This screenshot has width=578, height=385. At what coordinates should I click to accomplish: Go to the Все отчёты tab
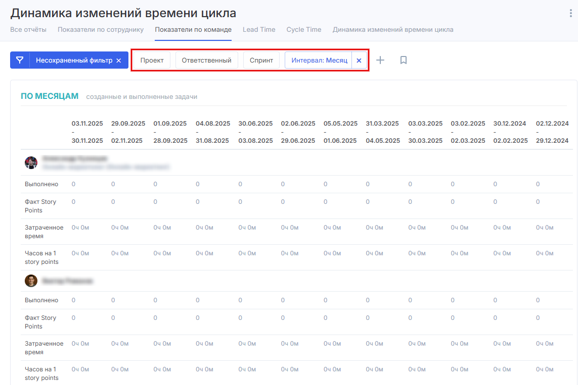point(28,30)
